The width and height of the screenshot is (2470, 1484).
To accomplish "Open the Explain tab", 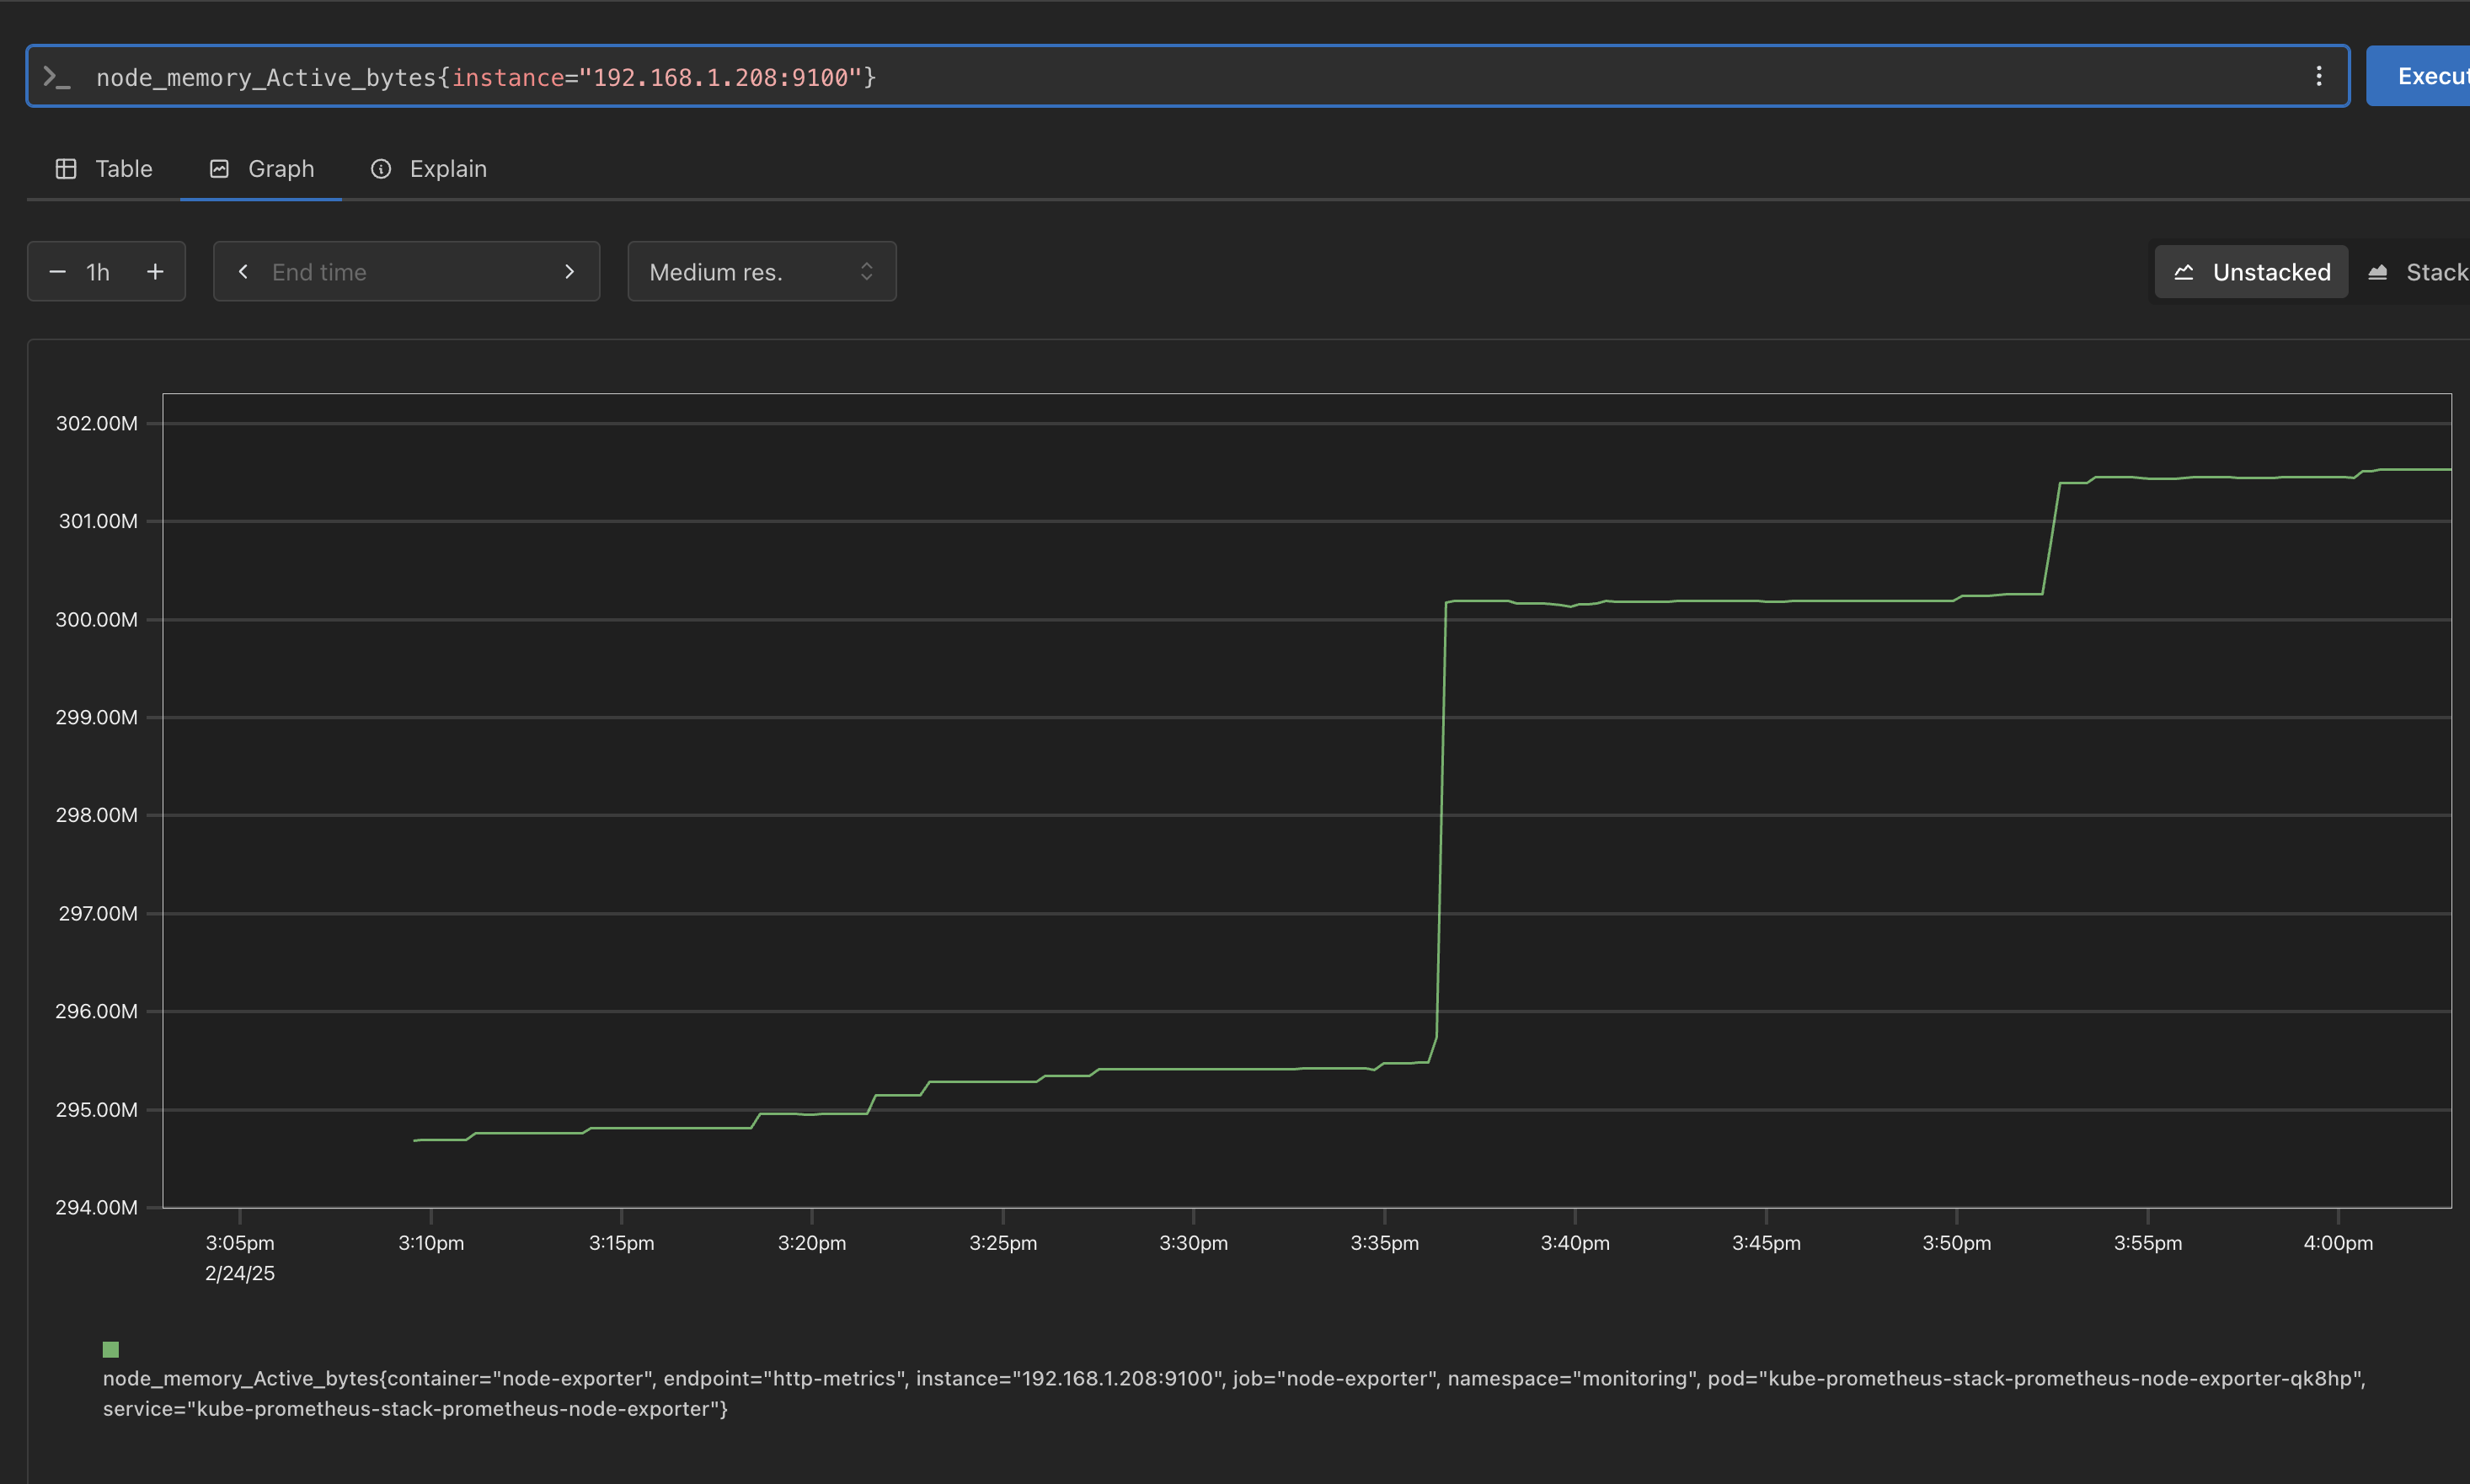I will (447, 169).
